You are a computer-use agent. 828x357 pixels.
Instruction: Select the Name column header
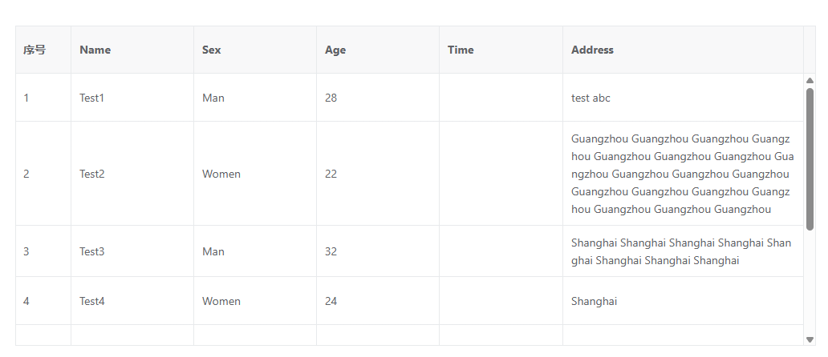[x=95, y=50]
